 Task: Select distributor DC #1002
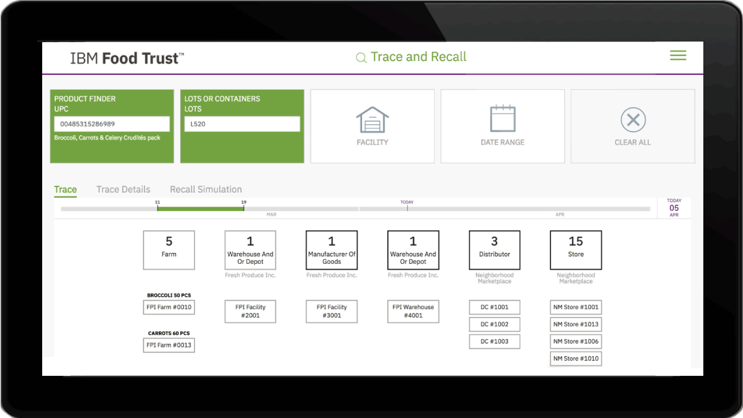(x=494, y=324)
